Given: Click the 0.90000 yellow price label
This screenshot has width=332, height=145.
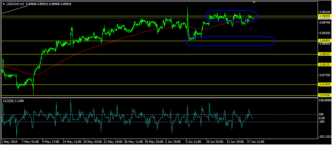Looking at the screenshot, I should (325, 16).
